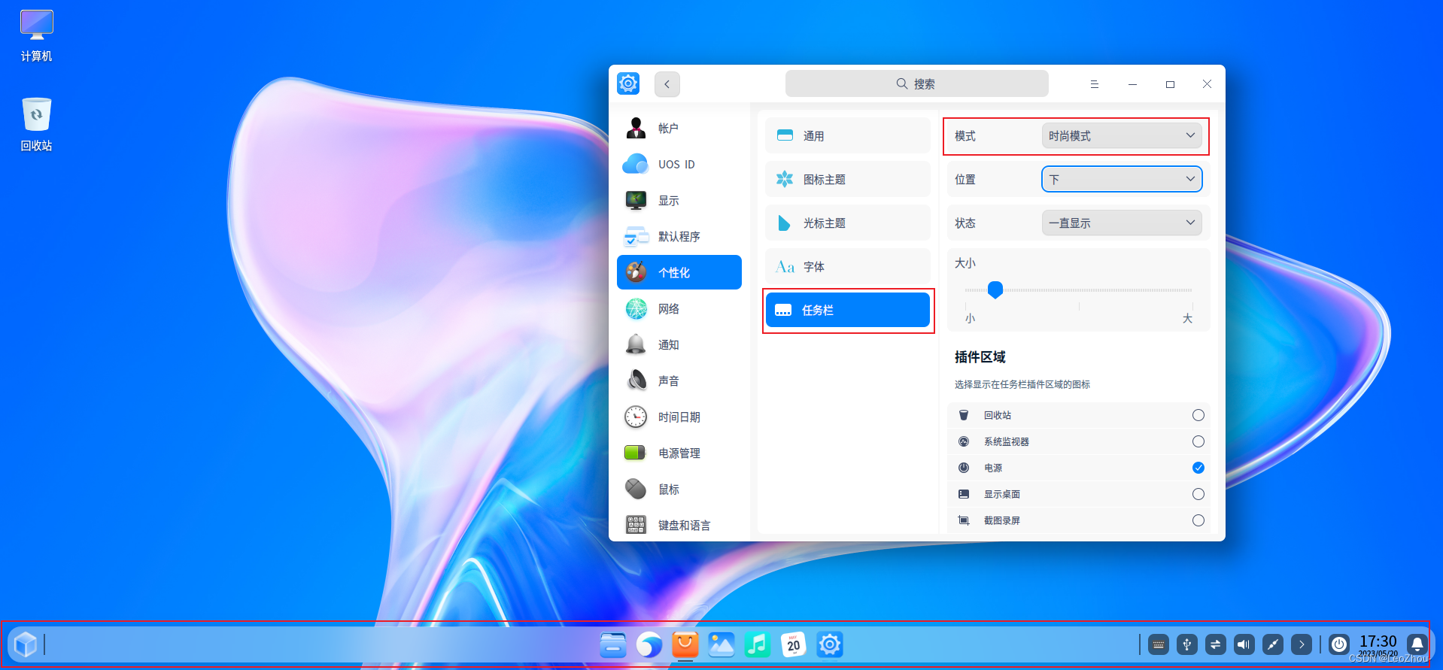Screen dimensions: 1443x670
Task: Enable the 系统监视器 plugin option
Action: tap(1198, 441)
